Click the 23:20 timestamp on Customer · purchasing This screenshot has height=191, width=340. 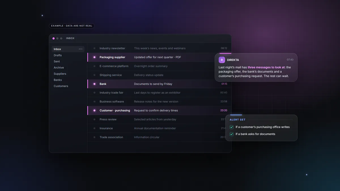pos(224,111)
